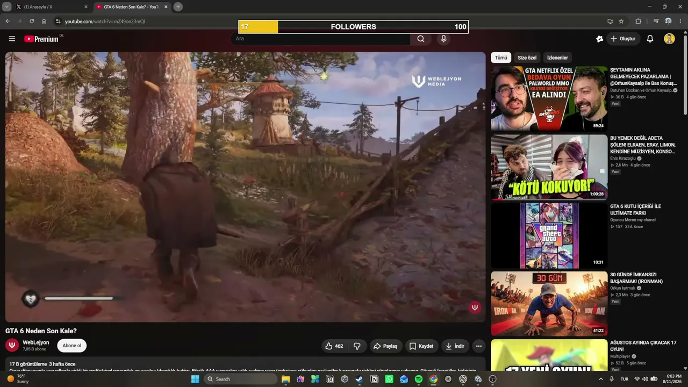Click the Orkun Işıtmak channel name
This screenshot has width=688, height=387.
(x=623, y=288)
